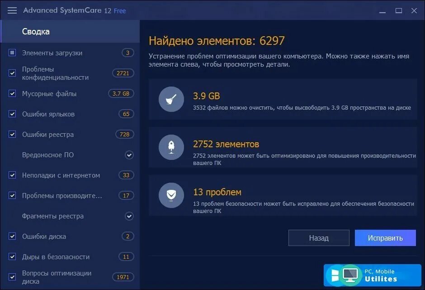425x290 pixels.
Task: Click the Назад back button
Action: pyautogui.click(x=319, y=238)
